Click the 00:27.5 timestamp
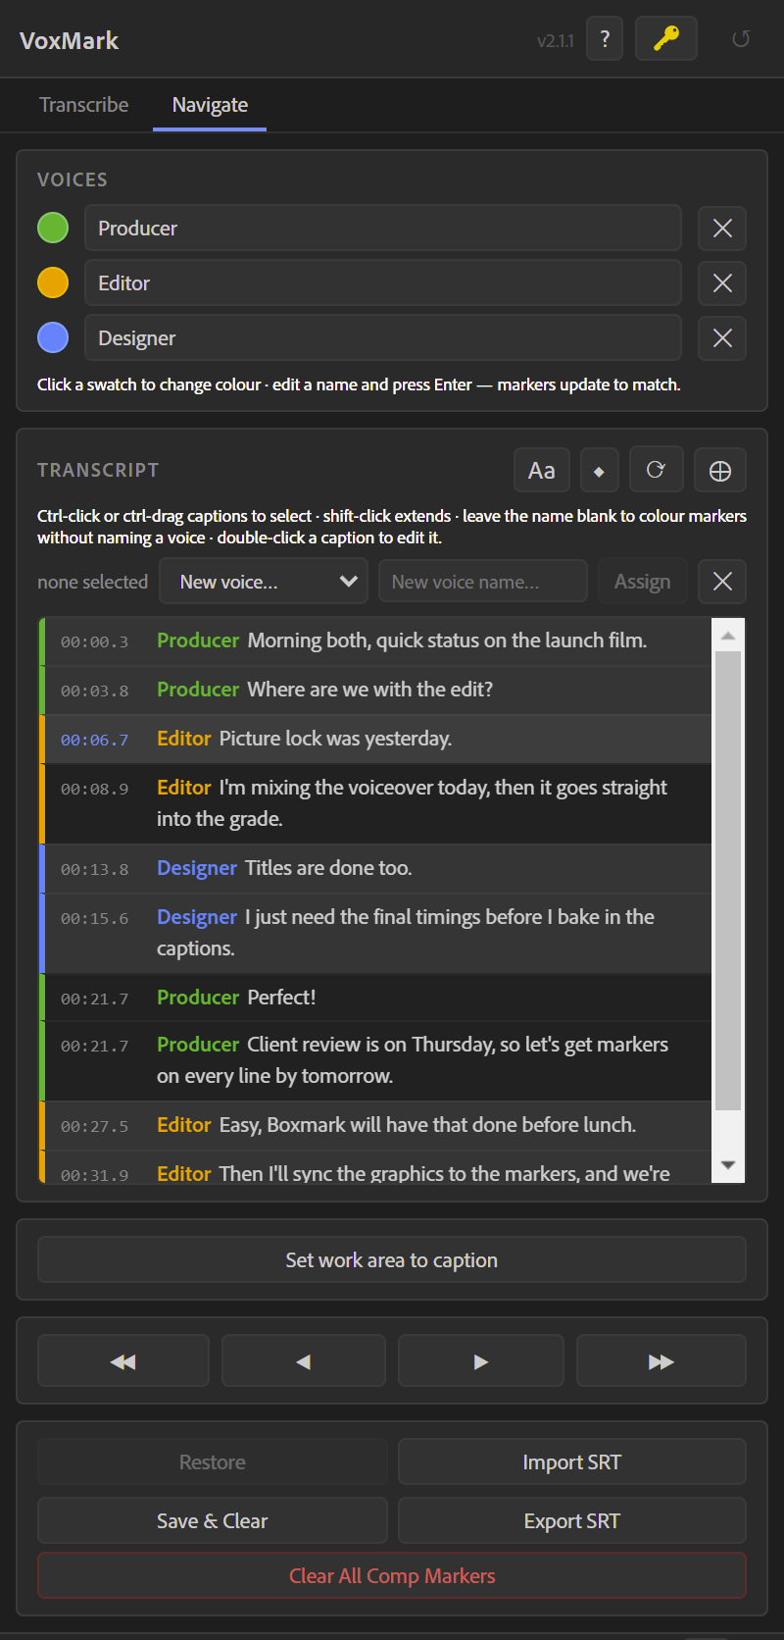 94,1127
